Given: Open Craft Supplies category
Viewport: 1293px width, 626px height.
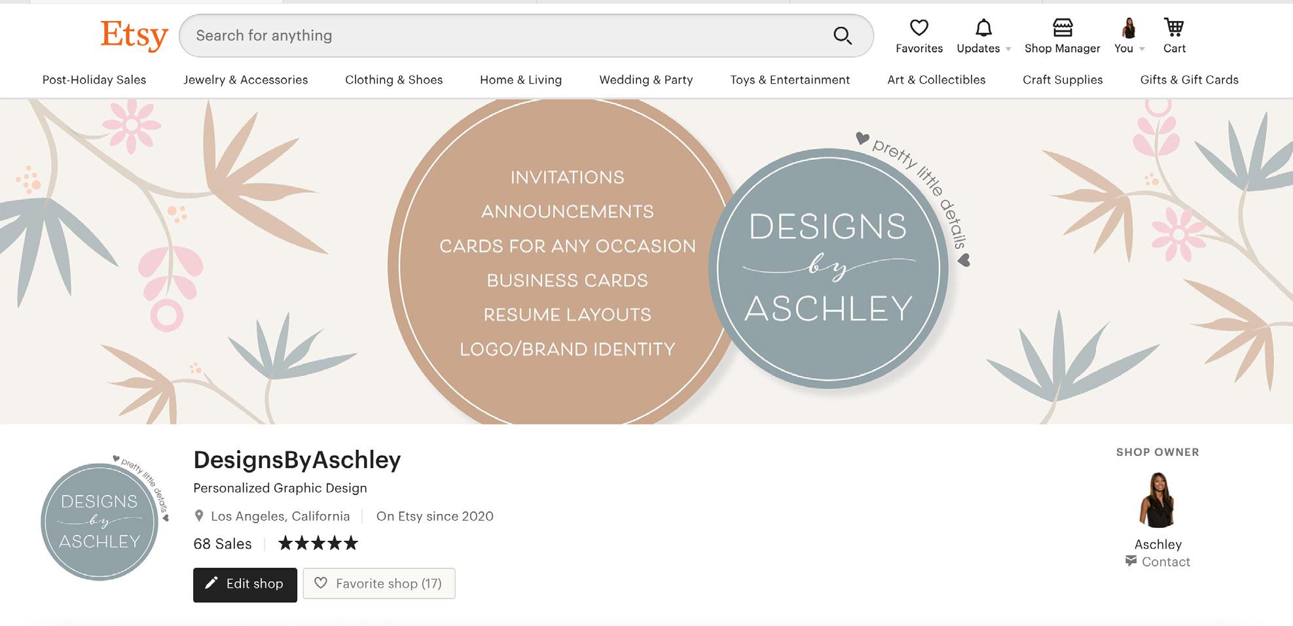Looking at the screenshot, I should 1063,80.
